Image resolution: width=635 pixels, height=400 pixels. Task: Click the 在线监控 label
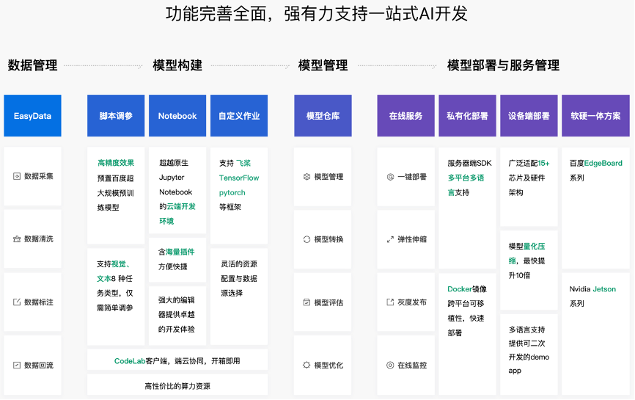click(x=412, y=366)
